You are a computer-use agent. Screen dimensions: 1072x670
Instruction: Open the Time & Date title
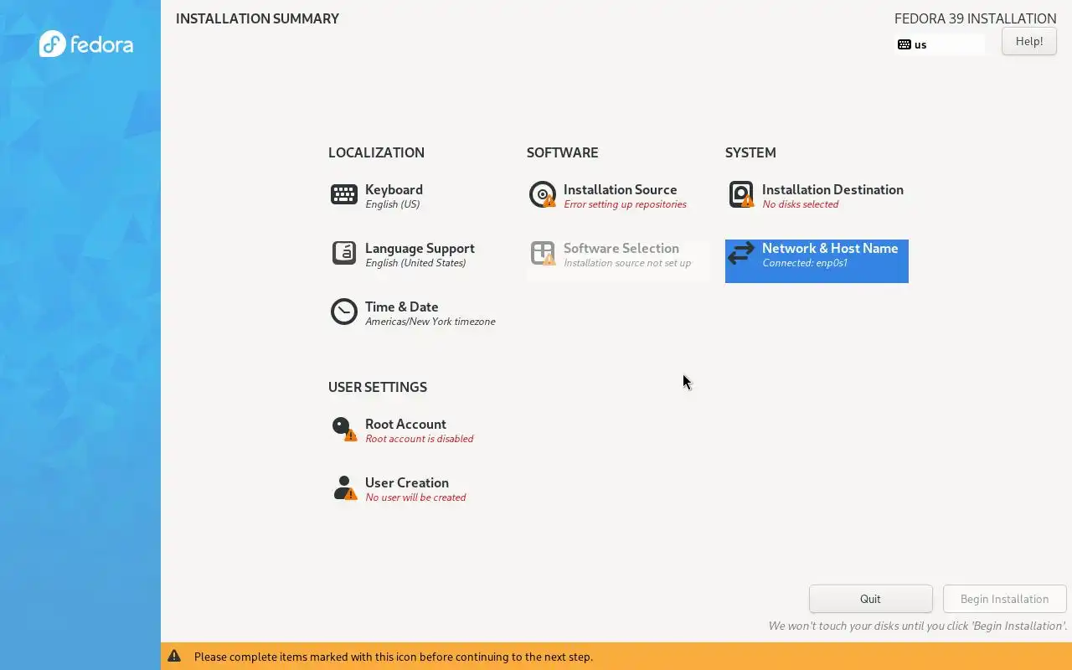[x=401, y=307]
